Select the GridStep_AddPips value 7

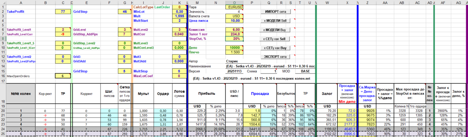[125, 34]
